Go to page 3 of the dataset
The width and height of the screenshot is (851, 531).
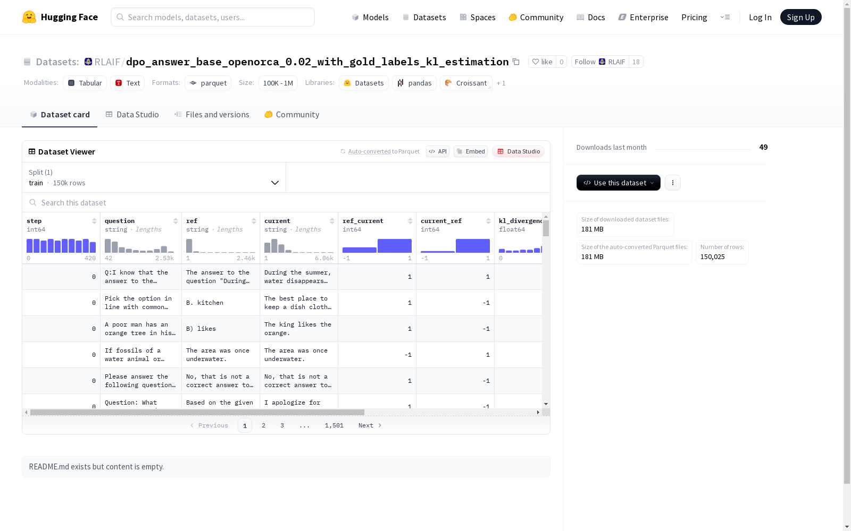pyautogui.click(x=282, y=425)
